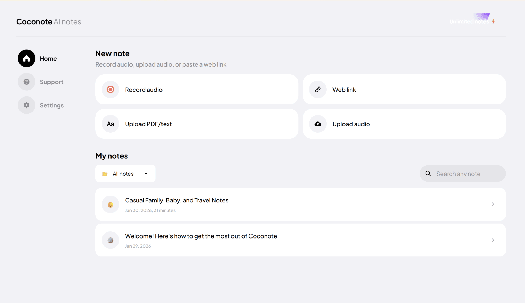Click the baby emoji note icon
Screen dimensions: 525x303
point(110,204)
